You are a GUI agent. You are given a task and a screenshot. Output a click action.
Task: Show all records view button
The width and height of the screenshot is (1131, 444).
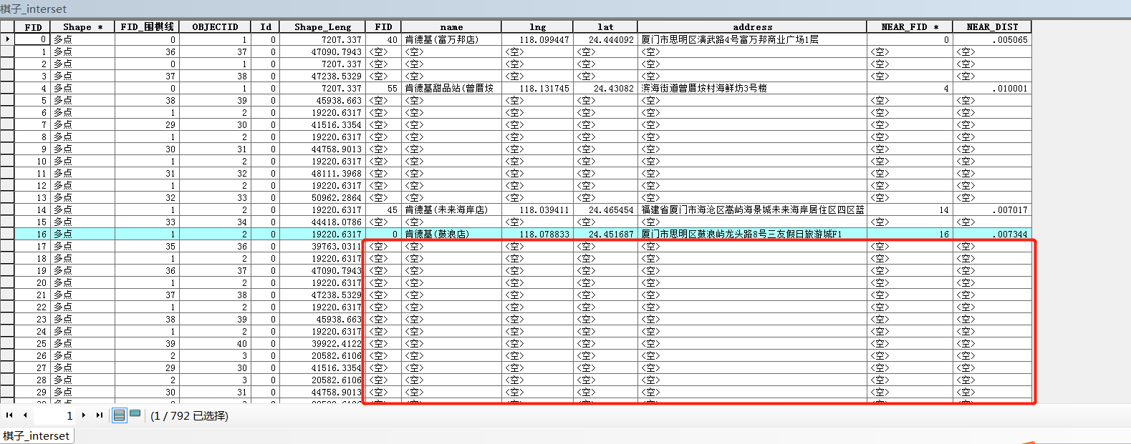coord(120,415)
